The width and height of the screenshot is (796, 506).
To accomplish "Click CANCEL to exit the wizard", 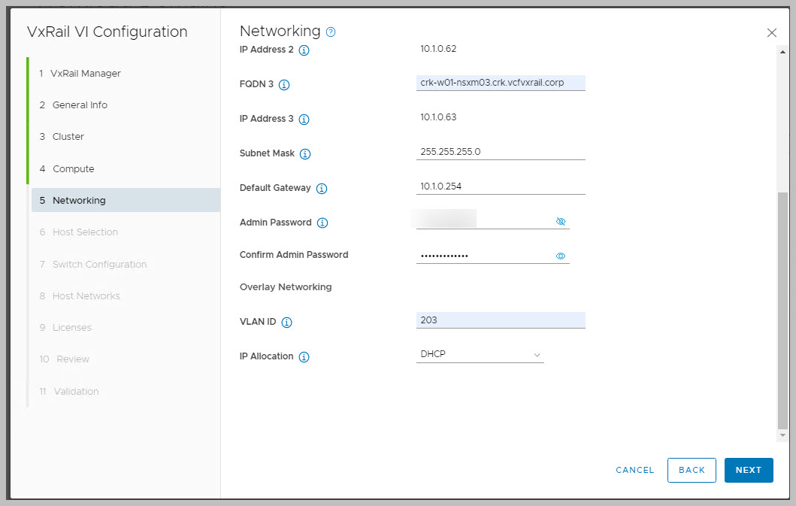I will [634, 470].
